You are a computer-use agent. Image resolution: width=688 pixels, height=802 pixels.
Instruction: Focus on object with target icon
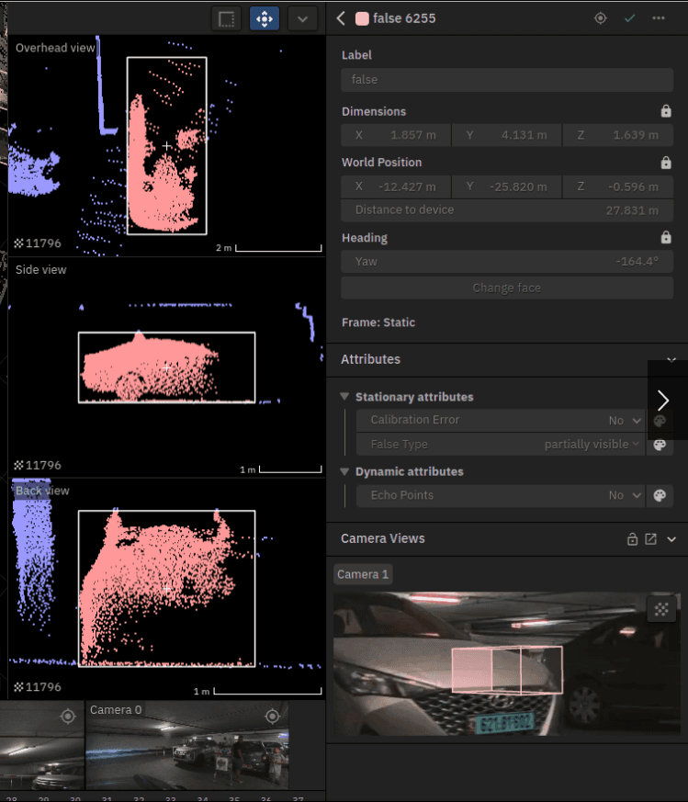tap(601, 18)
